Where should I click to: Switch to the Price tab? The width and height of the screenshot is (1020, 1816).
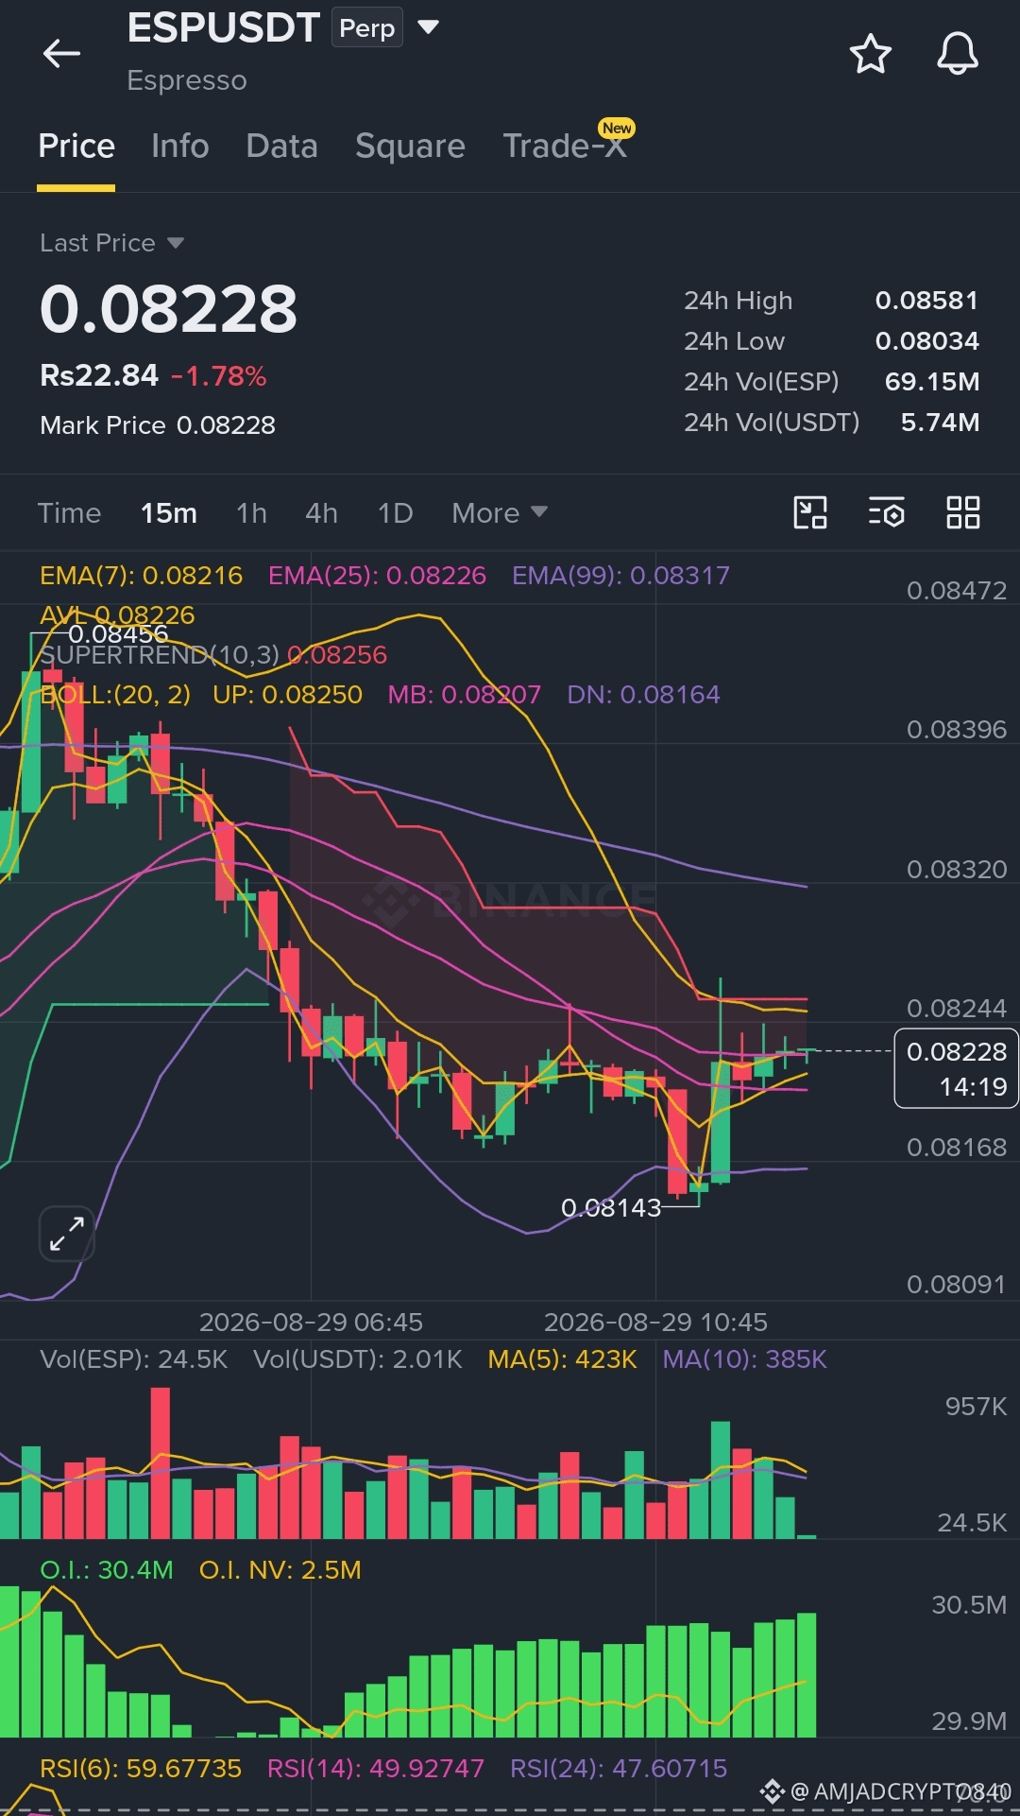coord(76,146)
